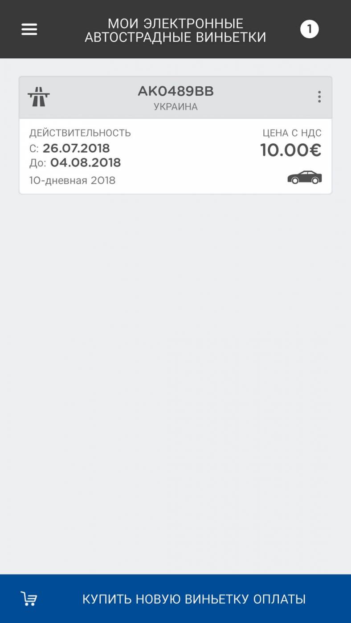Click the С: start date prefix
351x623 pixels.
pyautogui.click(x=34, y=148)
